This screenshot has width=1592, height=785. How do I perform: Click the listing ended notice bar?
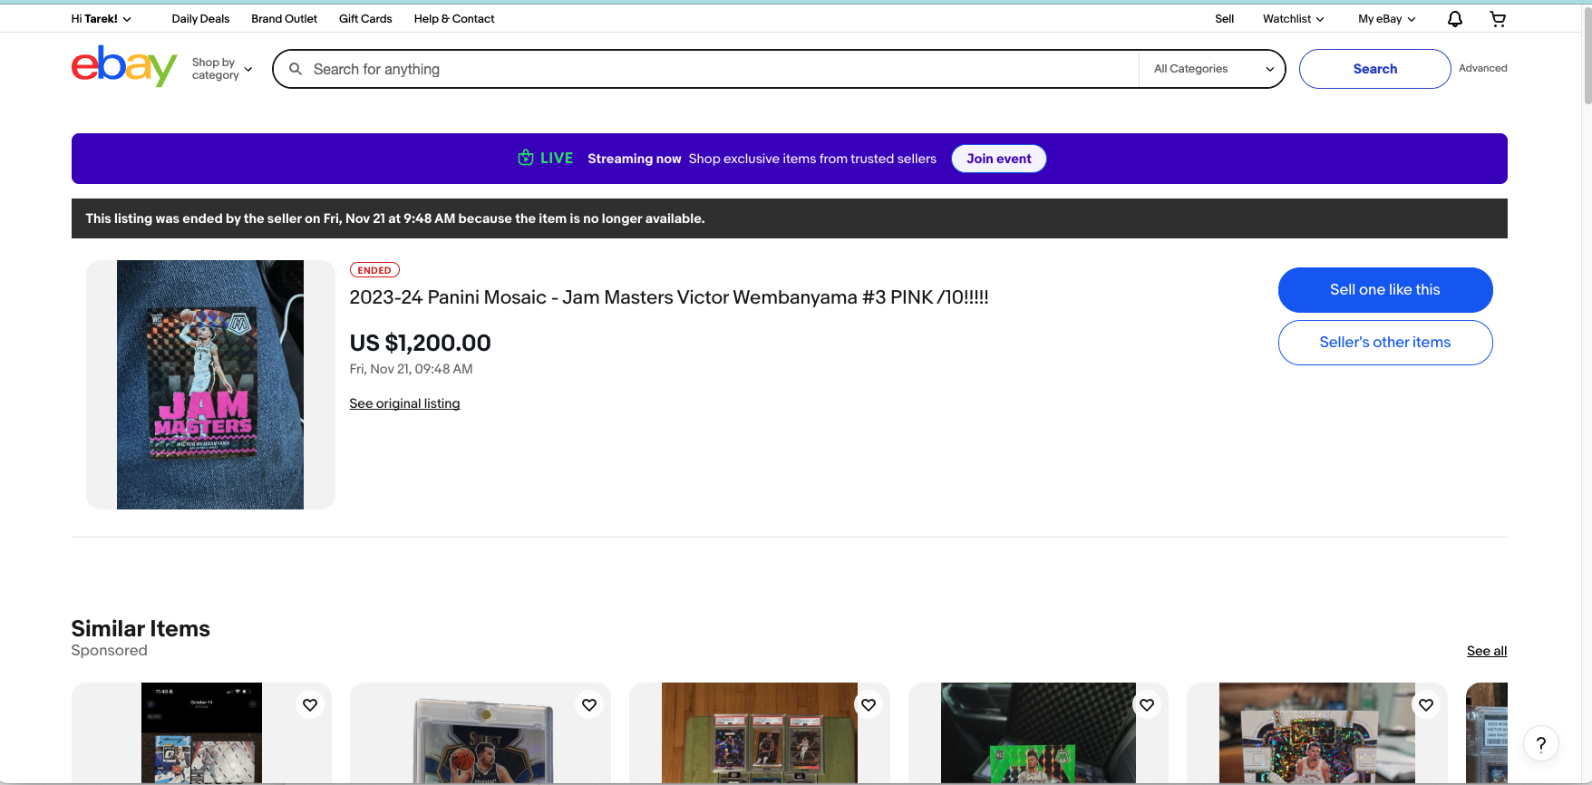[x=789, y=218]
